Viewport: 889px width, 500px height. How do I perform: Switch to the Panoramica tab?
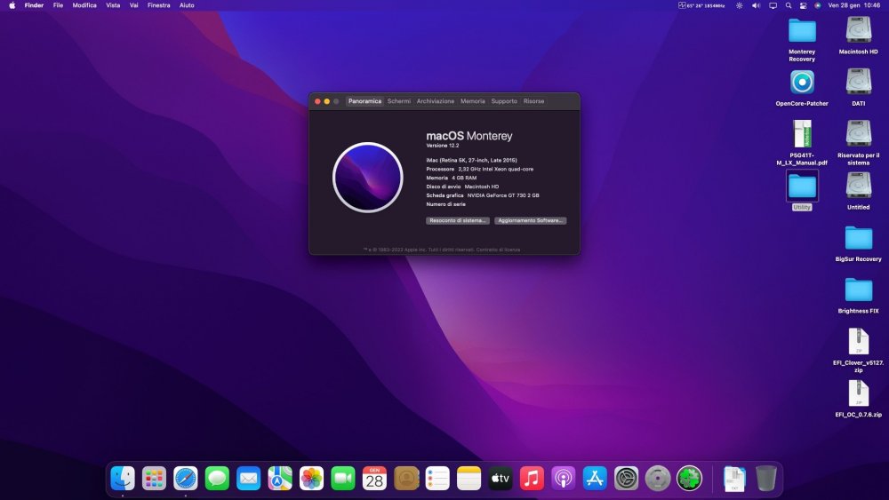pos(364,101)
